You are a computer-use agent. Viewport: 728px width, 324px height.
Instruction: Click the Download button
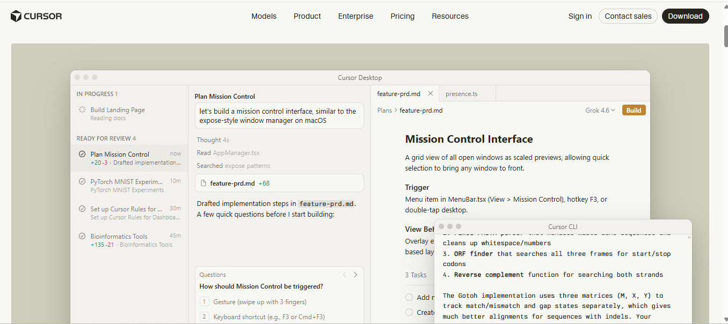[685, 16]
